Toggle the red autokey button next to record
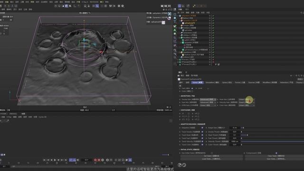This screenshot has height=171, width=304. point(99,160)
